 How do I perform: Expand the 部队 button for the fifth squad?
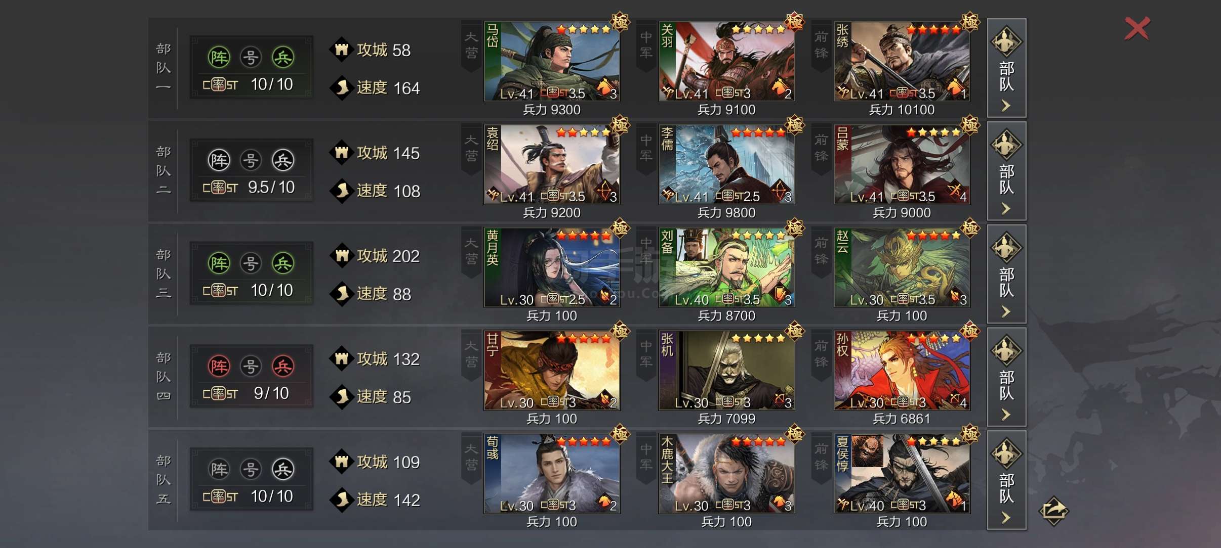[1006, 480]
